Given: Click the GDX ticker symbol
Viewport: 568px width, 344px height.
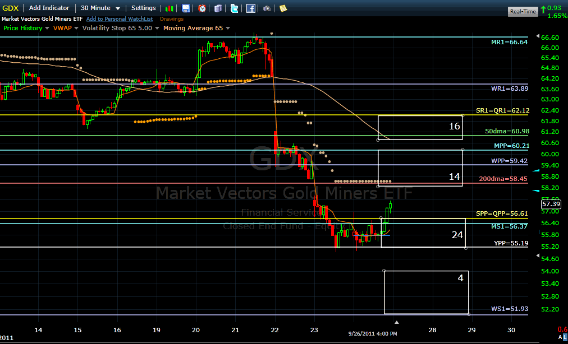Looking at the screenshot, I should pos(11,8).
